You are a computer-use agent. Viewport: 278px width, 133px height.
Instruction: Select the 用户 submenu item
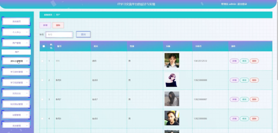(x=16, y=52)
